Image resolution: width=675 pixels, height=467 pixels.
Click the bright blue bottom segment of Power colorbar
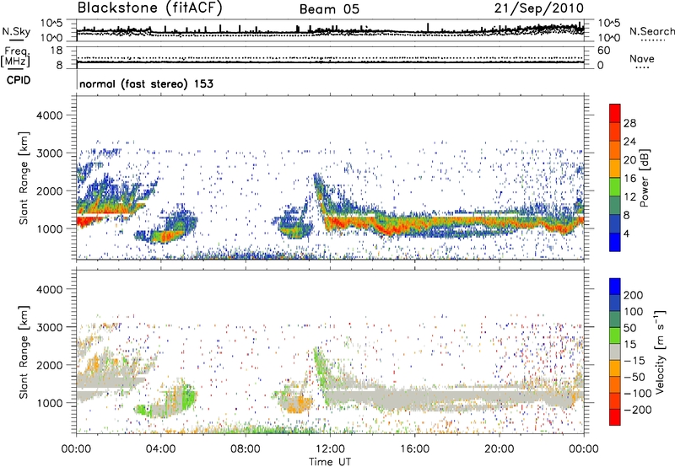(x=615, y=243)
